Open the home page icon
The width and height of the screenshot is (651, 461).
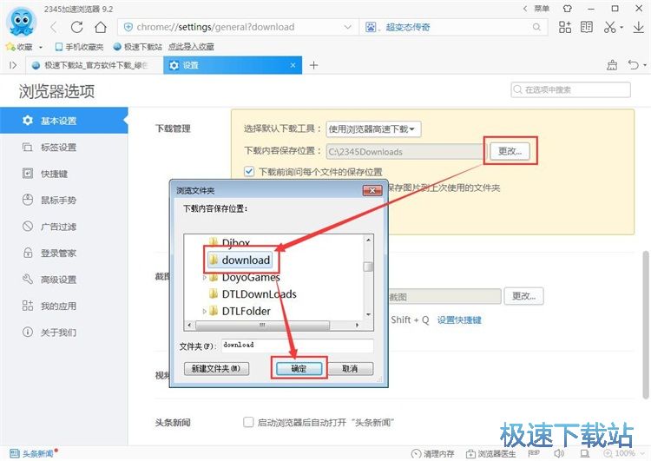tap(101, 28)
